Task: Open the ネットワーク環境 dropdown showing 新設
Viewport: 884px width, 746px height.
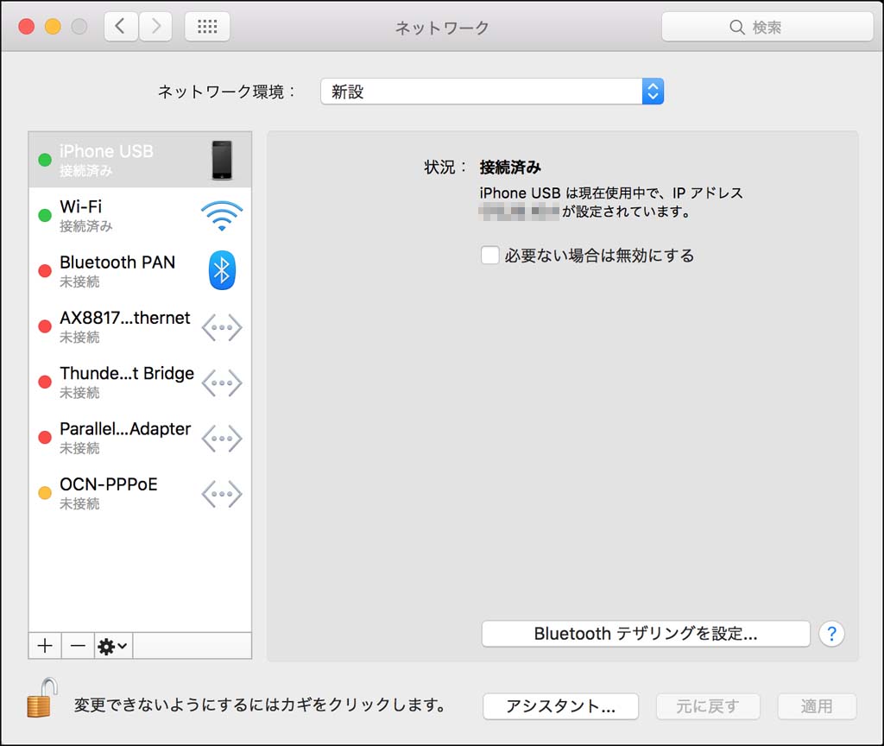Action: tap(492, 92)
